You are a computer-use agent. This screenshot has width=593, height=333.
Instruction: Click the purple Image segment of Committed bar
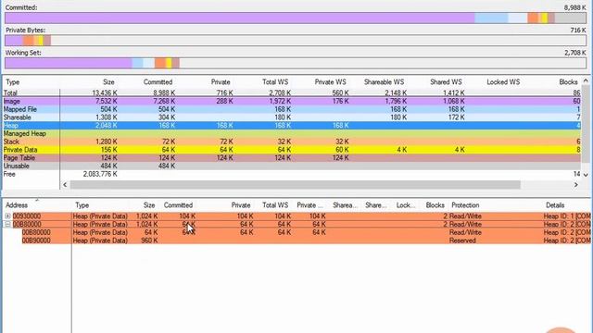240,18
